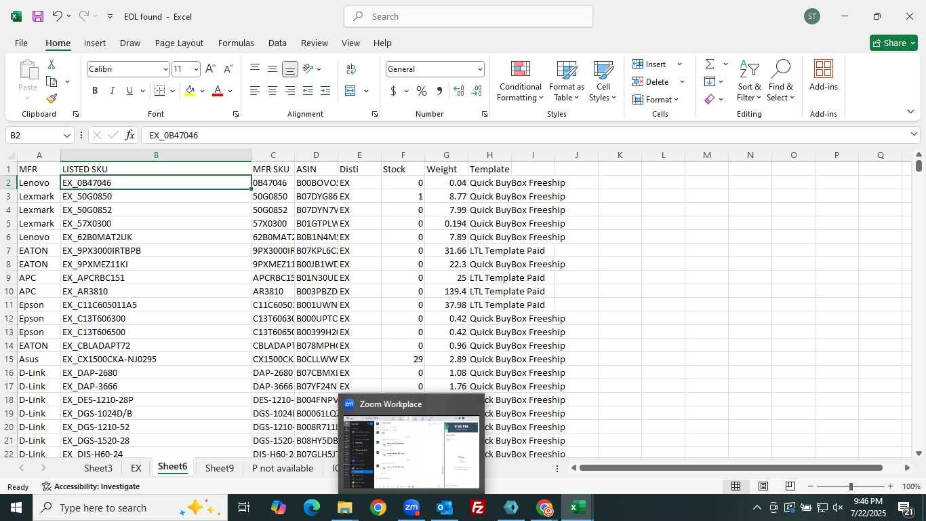This screenshot has width=926, height=521.
Task: Toggle Align Right horizontal alignment
Action: (290, 91)
